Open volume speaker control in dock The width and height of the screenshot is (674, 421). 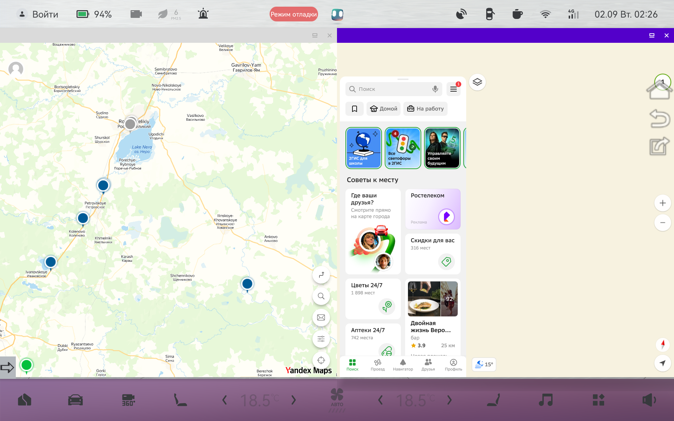(649, 400)
